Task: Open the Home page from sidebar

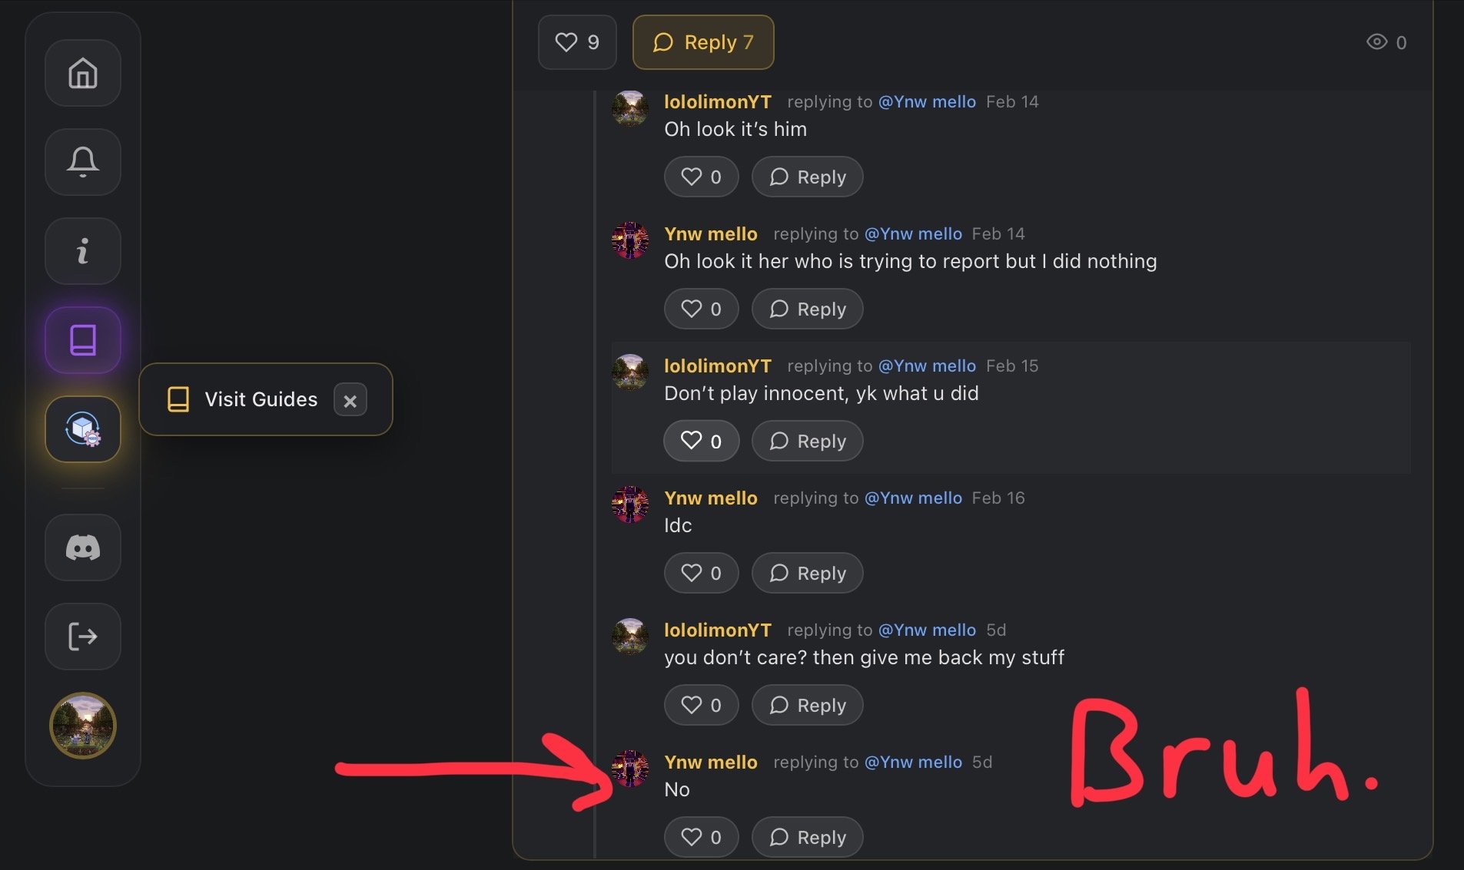Action: click(83, 74)
